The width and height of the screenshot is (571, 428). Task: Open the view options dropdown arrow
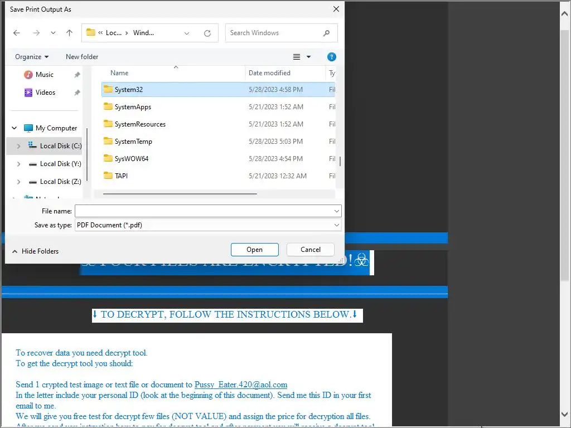[308, 57]
